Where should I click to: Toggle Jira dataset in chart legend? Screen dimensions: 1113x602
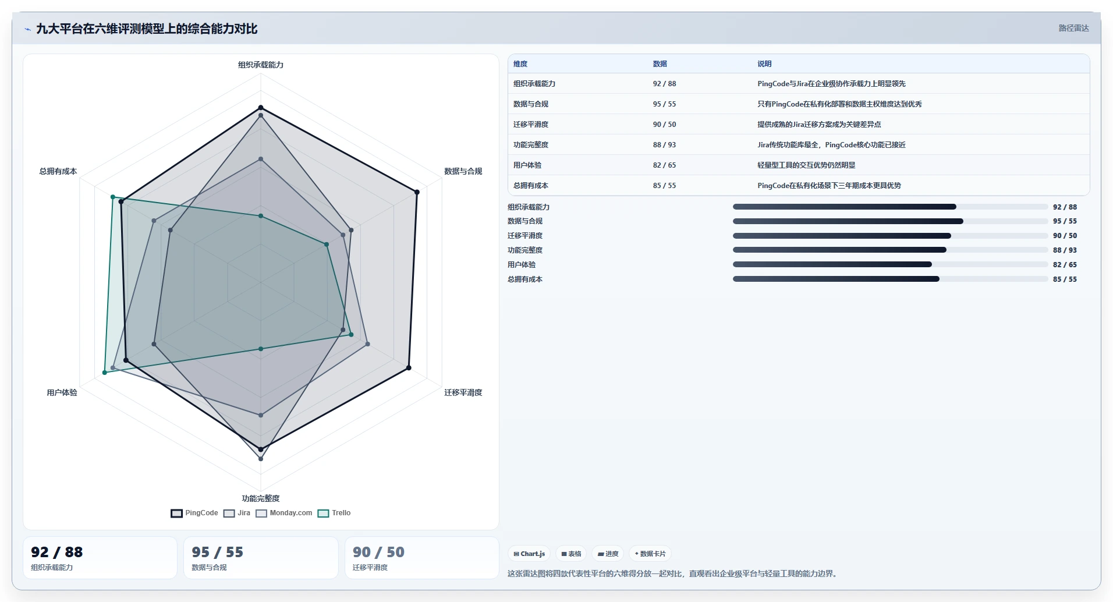point(237,513)
